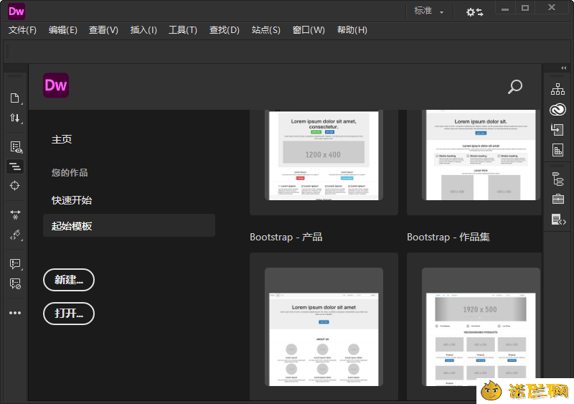This screenshot has height=404, width=574.
Task: Open the 工具(T) menu
Action: [183, 30]
